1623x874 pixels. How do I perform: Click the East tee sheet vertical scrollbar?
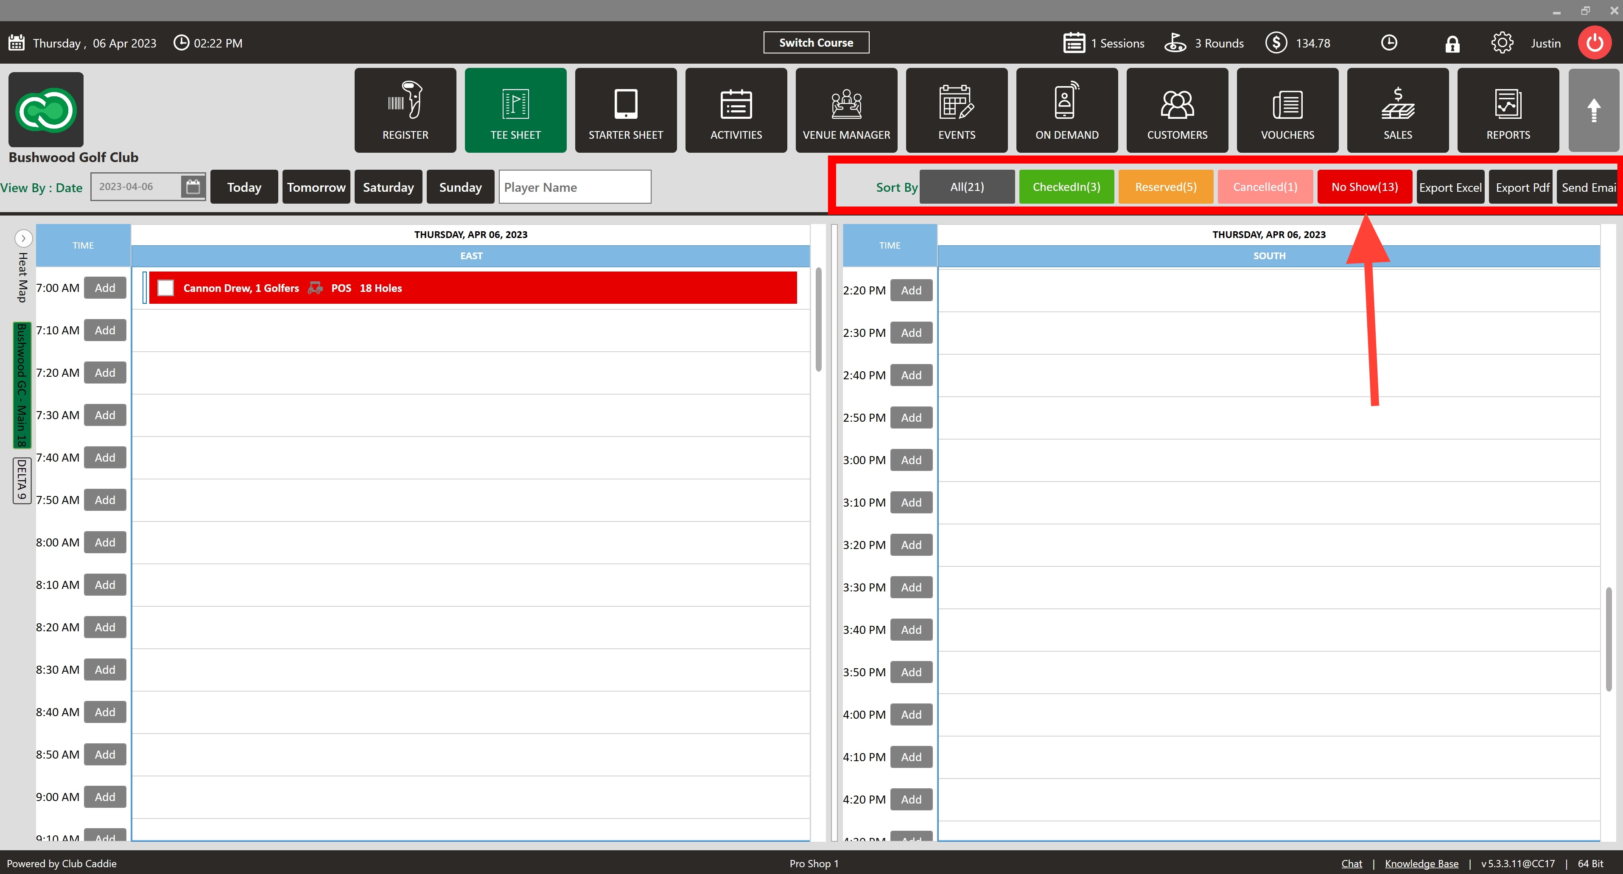[818, 319]
